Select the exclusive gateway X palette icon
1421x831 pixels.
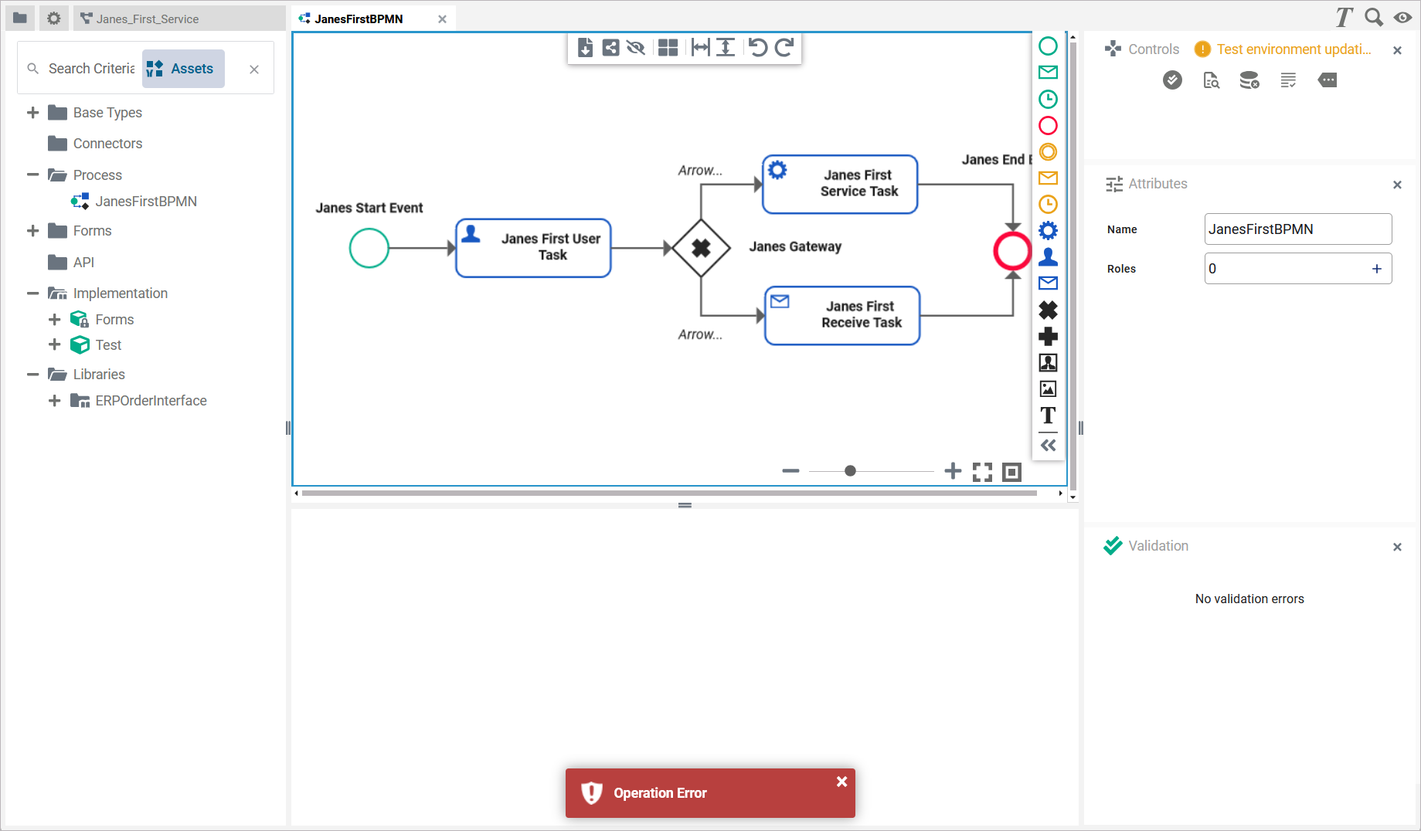[x=1048, y=310]
